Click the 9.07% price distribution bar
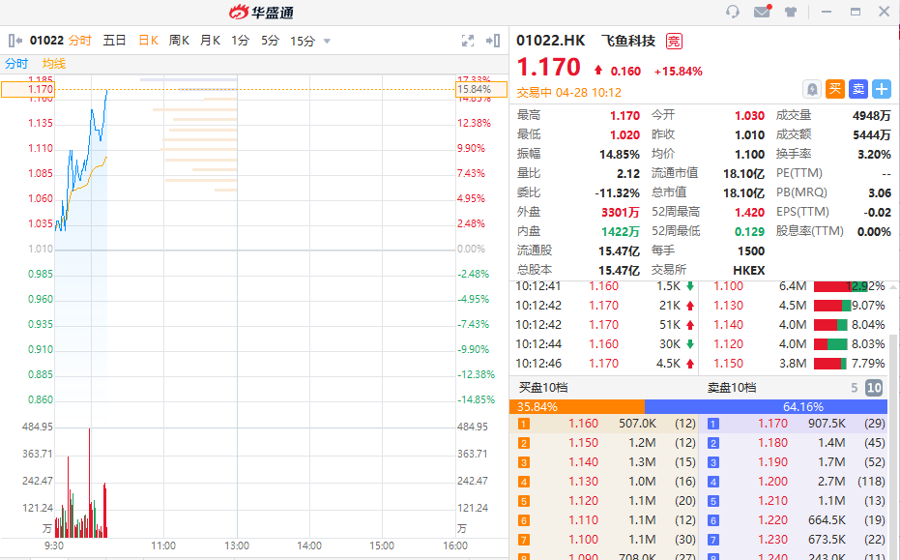900x560 pixels. [x=832, y=306]
